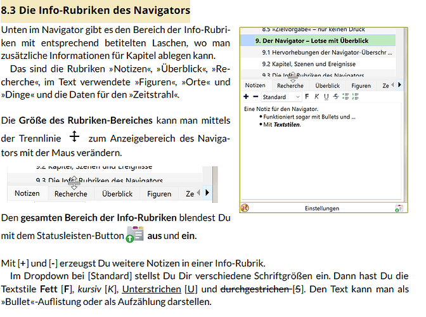This screenshot has width=426, height=317.
Task: Toggle underline with the U button
Action: coord(326,97)
